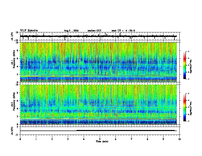Click inside the ch.2 spectrogram panel
The image size is (202, 156).
pyautogui.click(x=98, y=105)
